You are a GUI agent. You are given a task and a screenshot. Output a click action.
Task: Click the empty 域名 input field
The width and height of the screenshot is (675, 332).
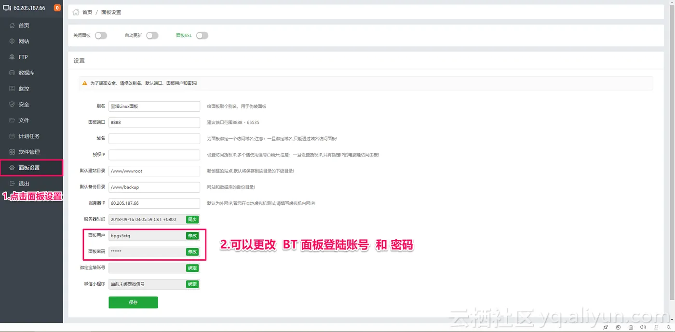(x=154, y=139)
